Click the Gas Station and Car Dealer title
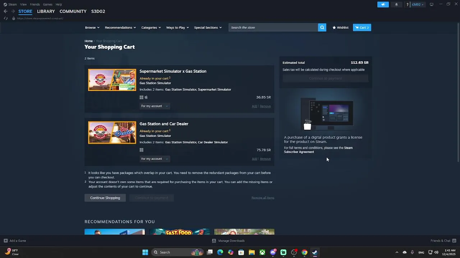The width and height of the screenshot is (460, 258). point(164,124)
